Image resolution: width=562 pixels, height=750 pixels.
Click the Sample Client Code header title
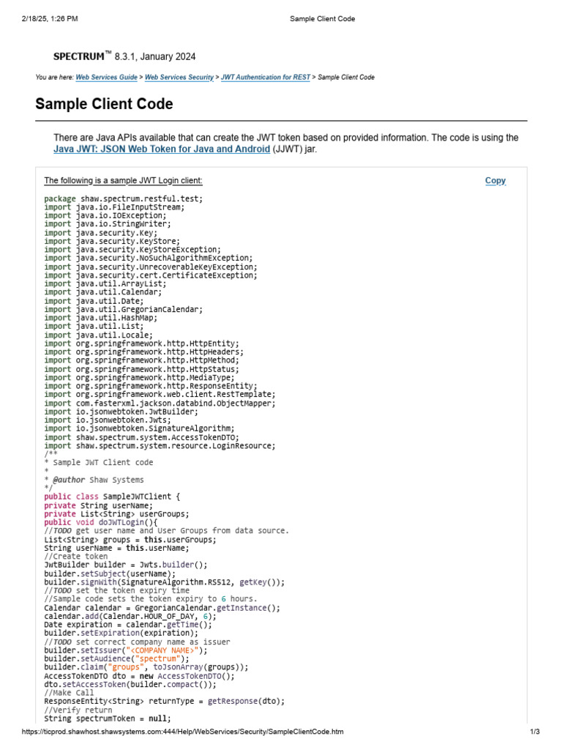tap(322, 18)
